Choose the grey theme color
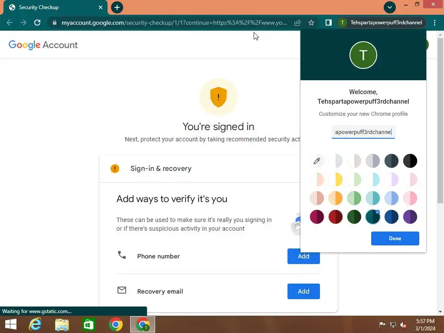 [372, 161]
